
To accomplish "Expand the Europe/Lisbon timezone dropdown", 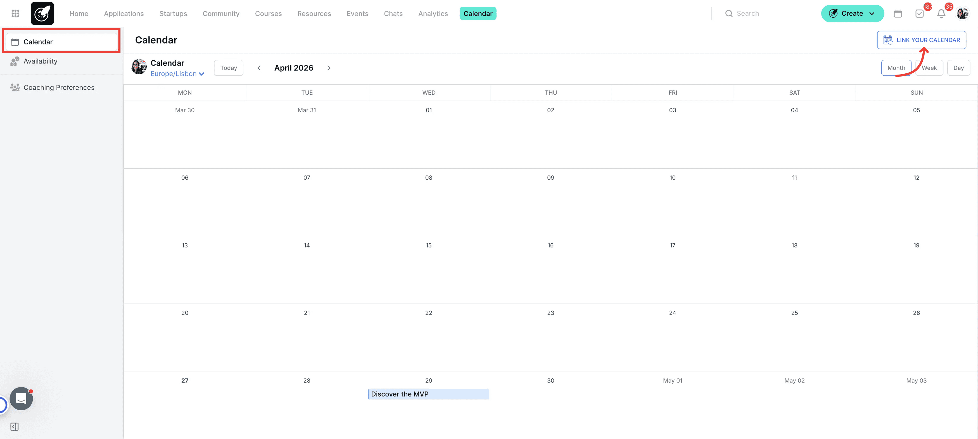I will click(x=177, y=74).
